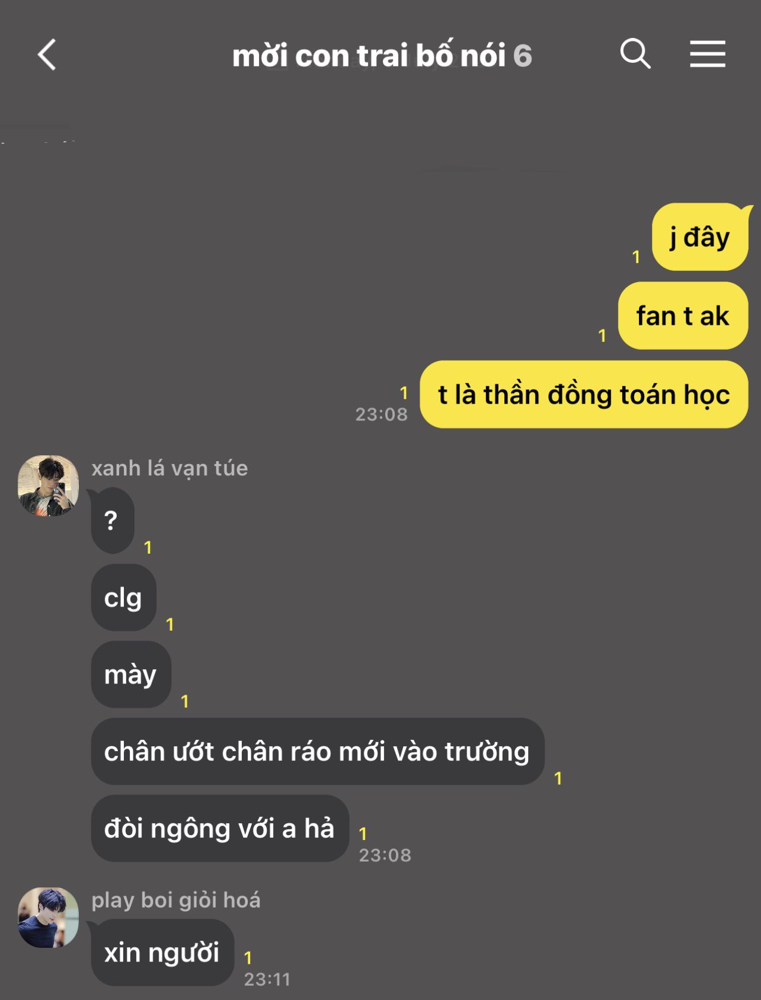
Task: Open search with magnifier icon
Action: click(x=635, y=54)
